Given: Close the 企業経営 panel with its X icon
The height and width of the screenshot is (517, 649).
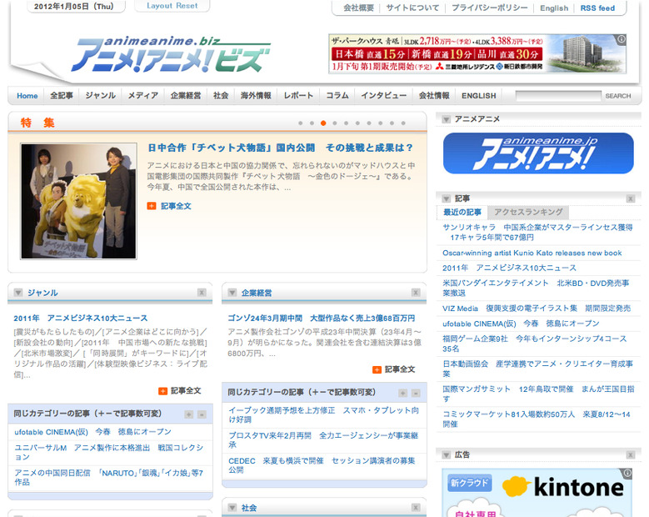Looking at the screenshot, I should click(416, 293).
